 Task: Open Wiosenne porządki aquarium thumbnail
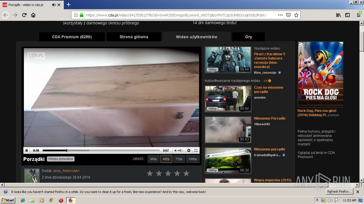pyautogui.click(x=228, y=161)
